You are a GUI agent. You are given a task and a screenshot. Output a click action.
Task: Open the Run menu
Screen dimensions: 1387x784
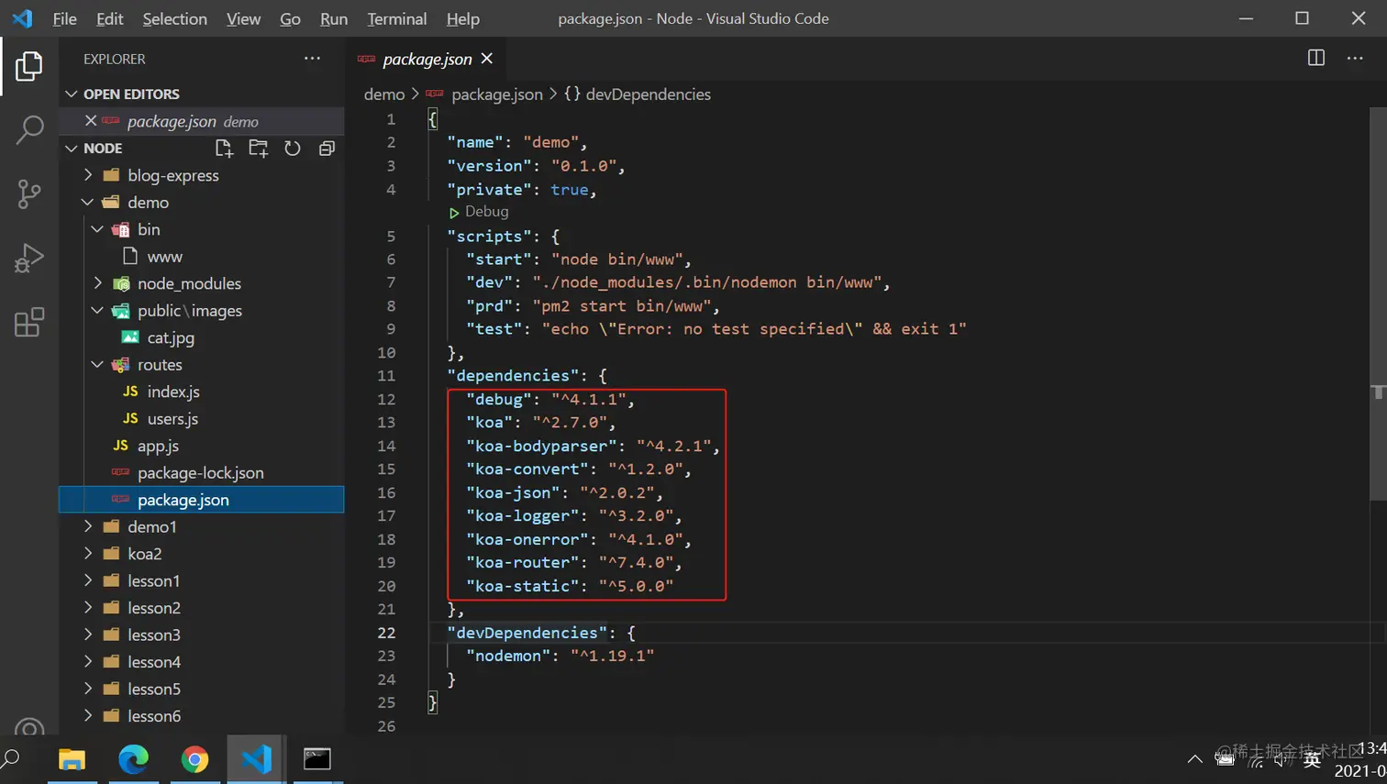point(334,18)
